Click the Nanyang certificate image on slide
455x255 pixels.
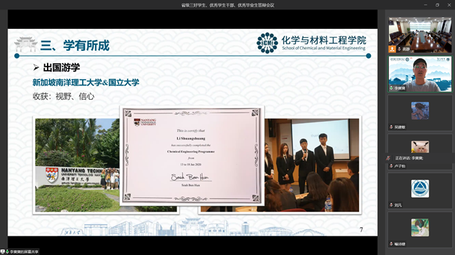tap(192, 156)
